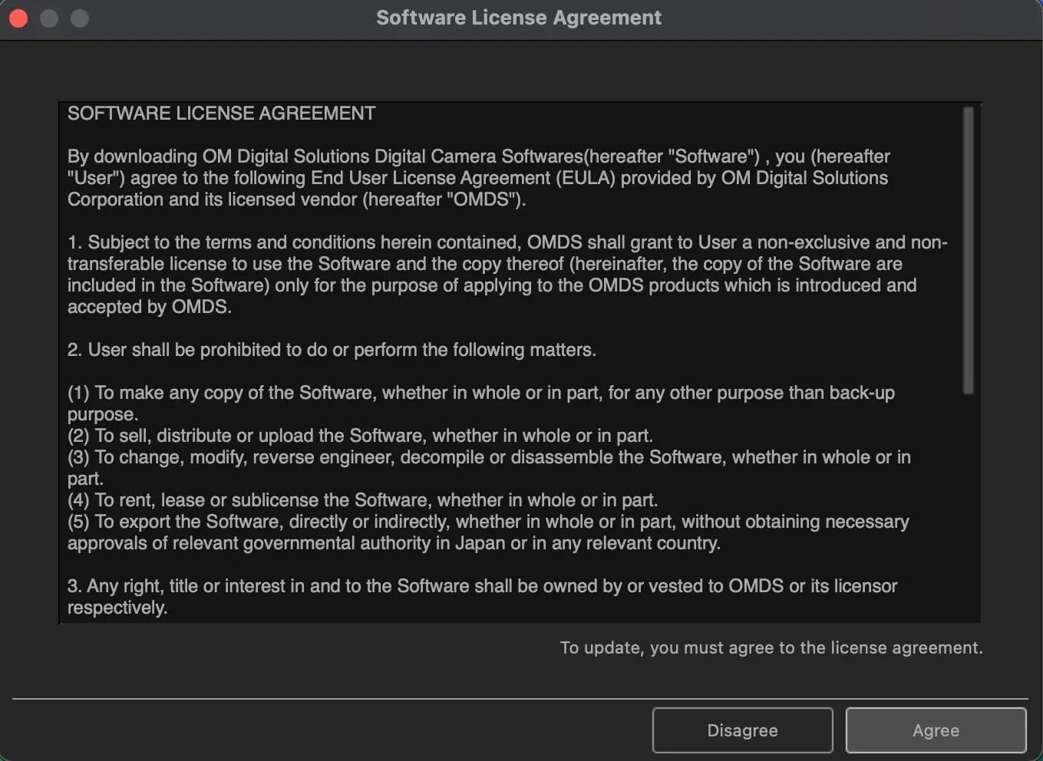
Task: Close the Software License Agreement window
Action: (18, 18)
